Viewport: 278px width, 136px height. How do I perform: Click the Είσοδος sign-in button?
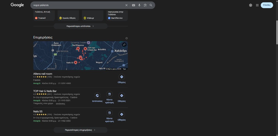point(267,5)
